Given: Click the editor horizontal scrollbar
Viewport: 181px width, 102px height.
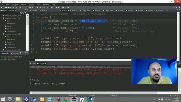Looking at the screenshot, I should (83, 60).
